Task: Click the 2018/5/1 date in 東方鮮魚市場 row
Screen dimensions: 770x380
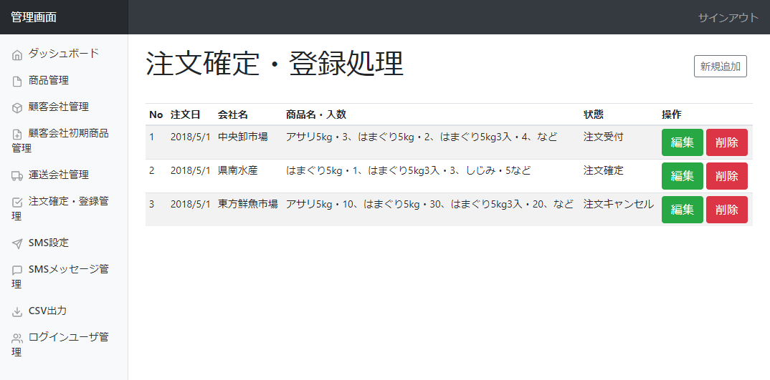Action: point(191,205)
